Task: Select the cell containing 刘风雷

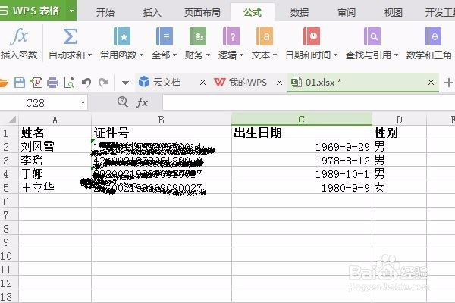Action: tap(55, 146)
